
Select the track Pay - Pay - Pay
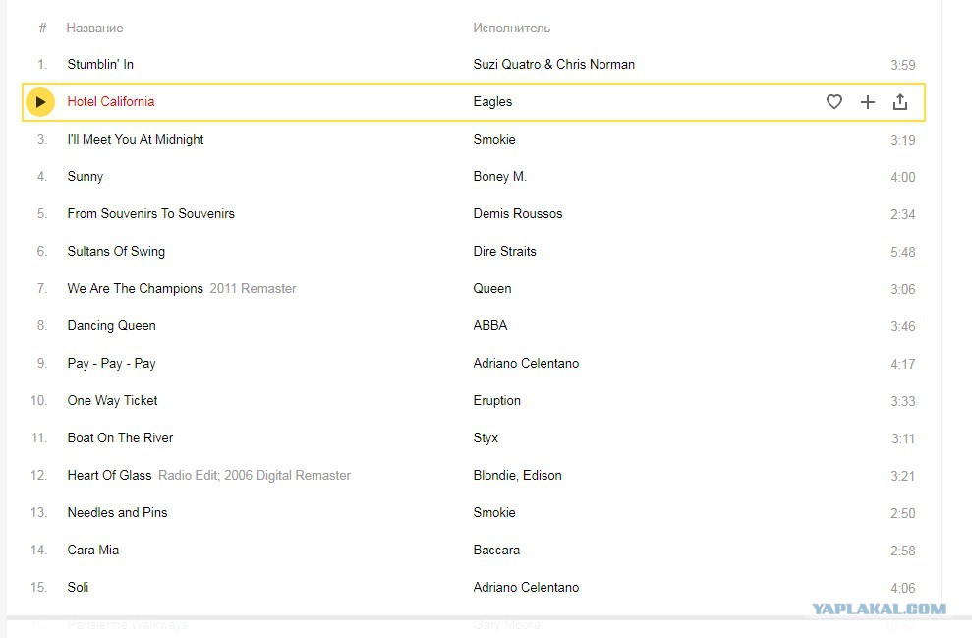[112, 364]
